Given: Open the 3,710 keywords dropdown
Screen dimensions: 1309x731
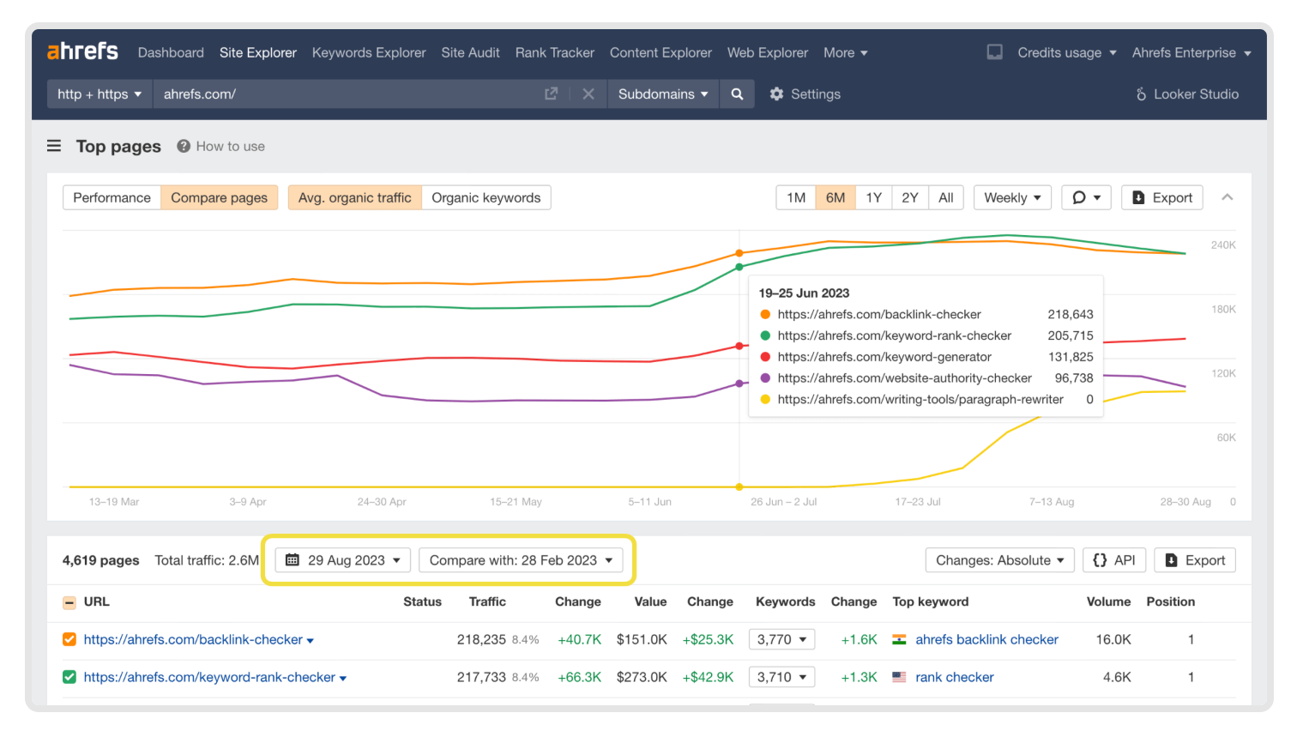Looking at the screenshot, I should tap(781, 677).
